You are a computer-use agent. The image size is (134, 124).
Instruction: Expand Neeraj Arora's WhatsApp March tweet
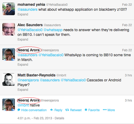(x=23, y=65)
